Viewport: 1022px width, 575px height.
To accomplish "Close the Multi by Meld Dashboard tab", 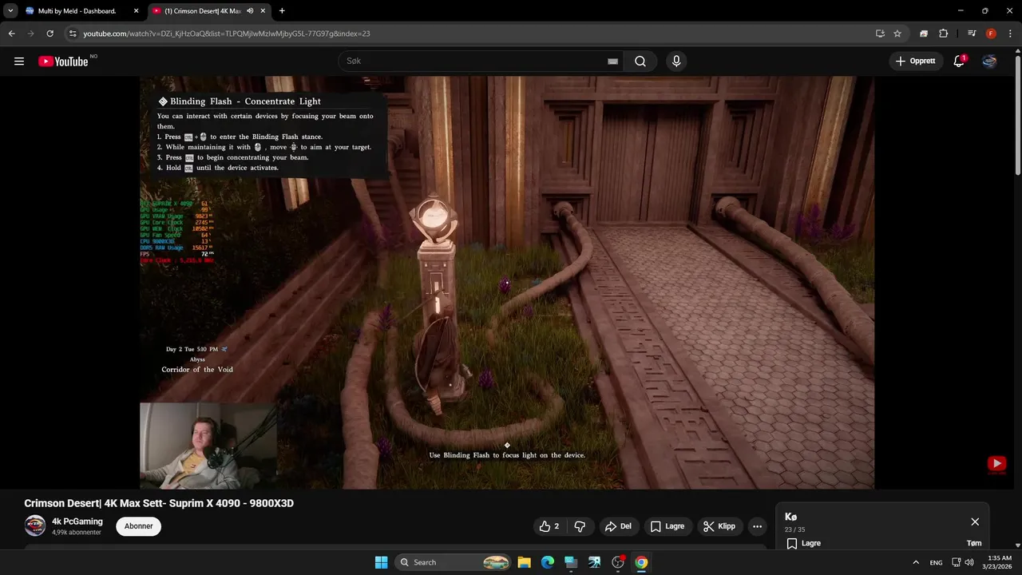I will click(x=136, y=11).
